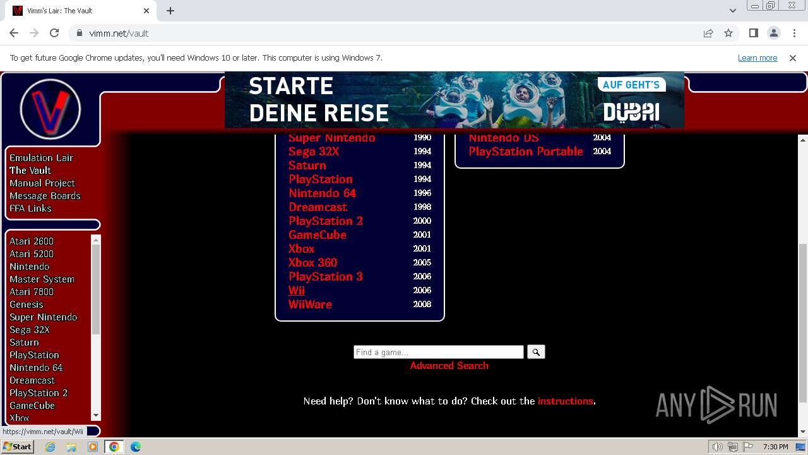Select Atari 5200 in the sidebar list
Image resolution: width=808 pixels, height=455 pixels.
coord(32,253)
